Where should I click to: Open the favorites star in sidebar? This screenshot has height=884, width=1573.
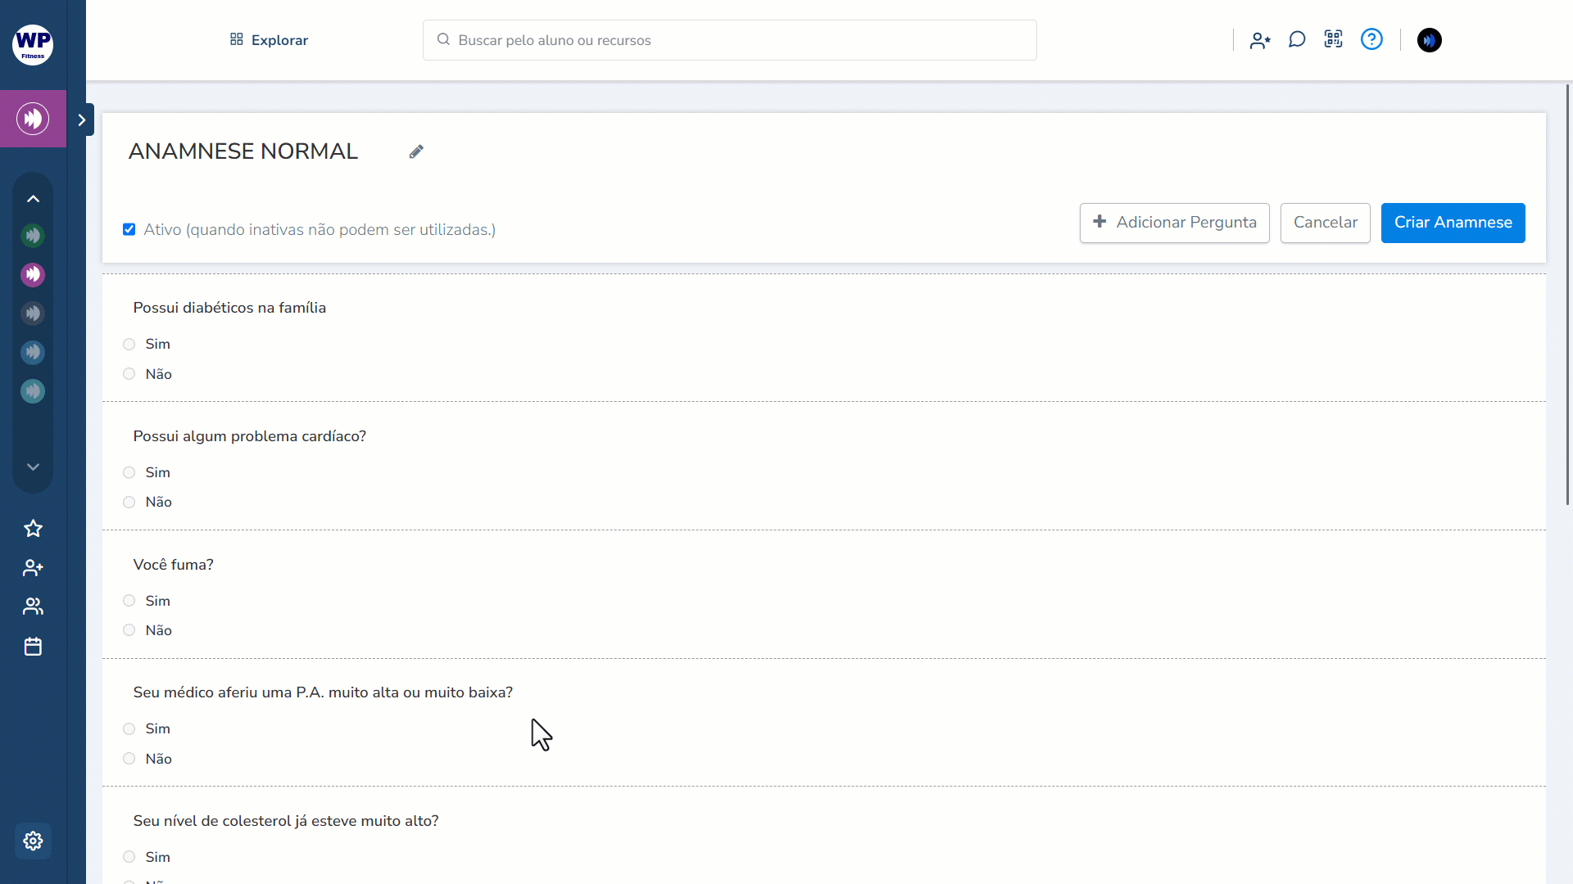pos(33,529)
